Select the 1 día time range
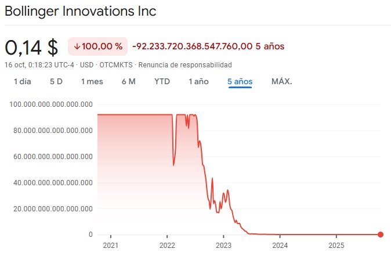The image size is (391, 263). pos(23,81)
